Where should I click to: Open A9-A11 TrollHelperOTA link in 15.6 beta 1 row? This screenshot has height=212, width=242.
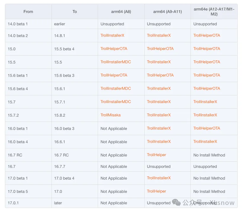click(160, 75)
